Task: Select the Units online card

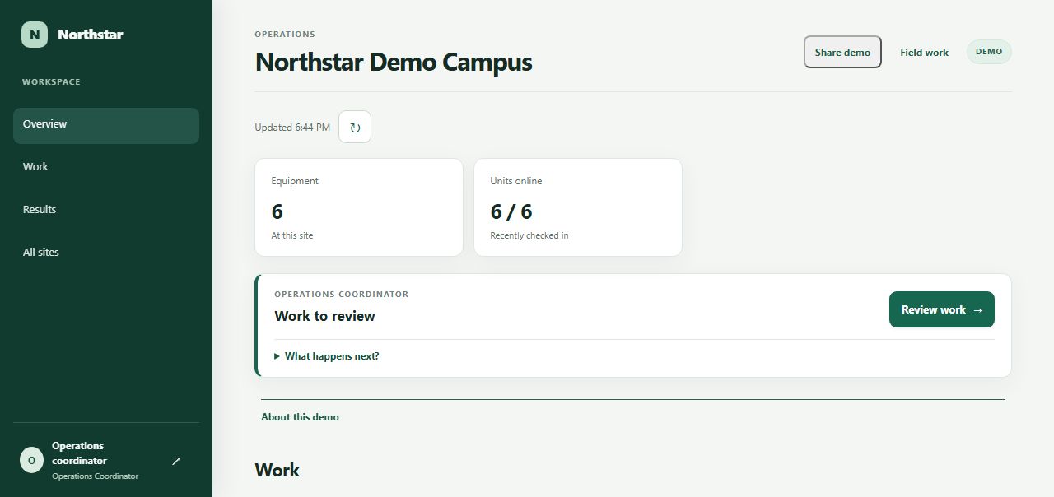Action: point(578,207)
